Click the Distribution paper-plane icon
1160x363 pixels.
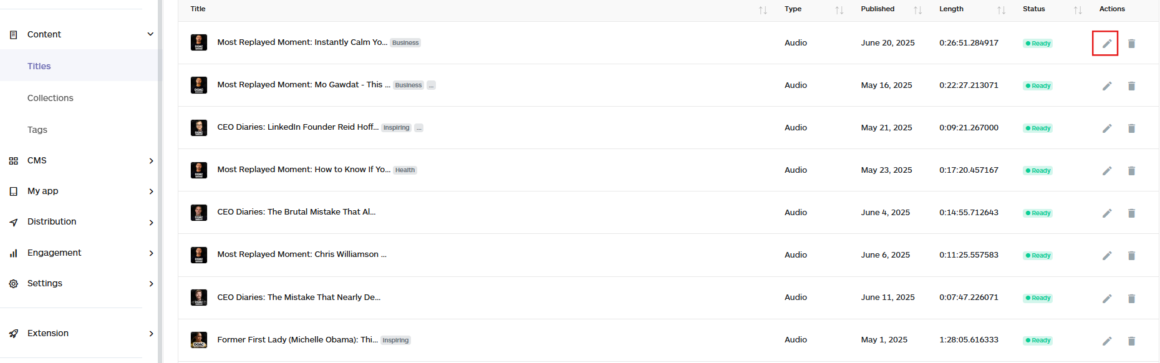(x=13, y=221)
